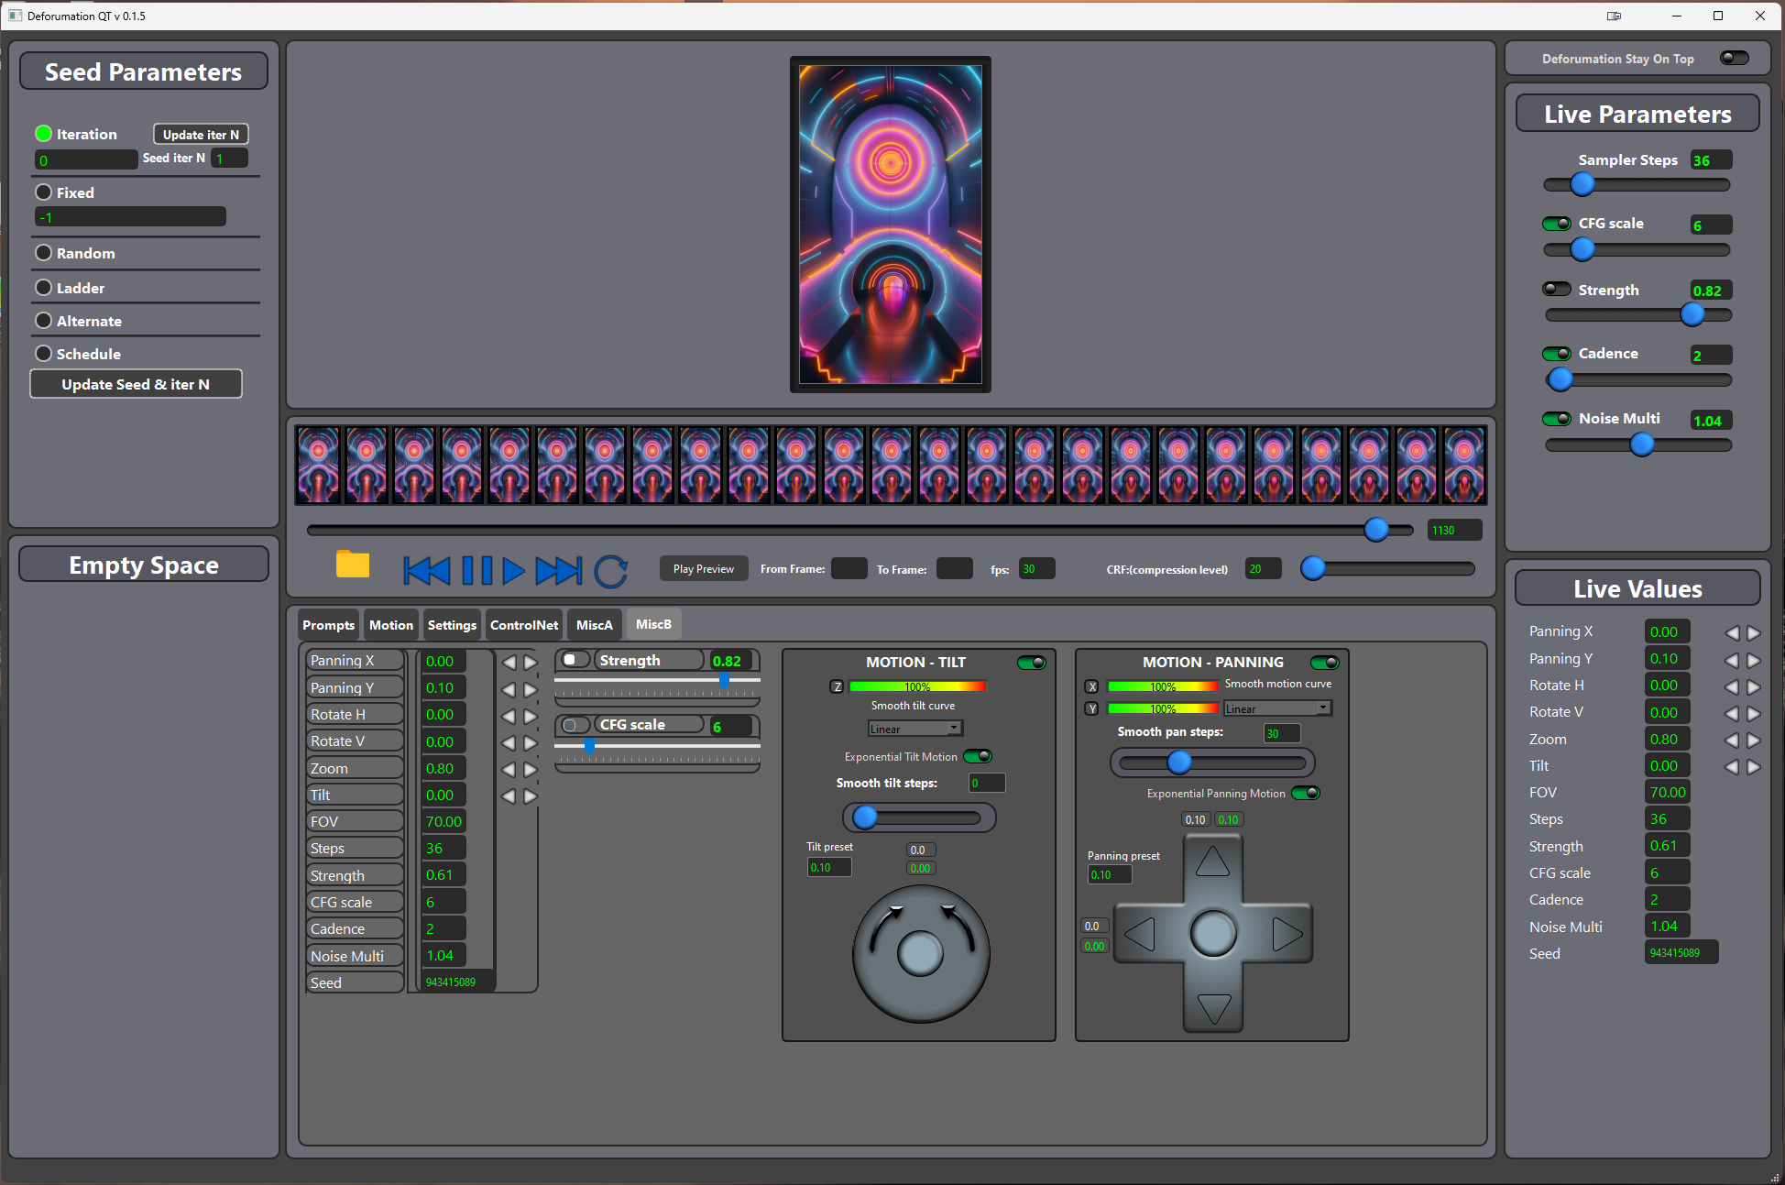The height and width of the screenshot is (1185, 1785).
Task: Switch to the ControlNet tab
Action: coord(523,625)
